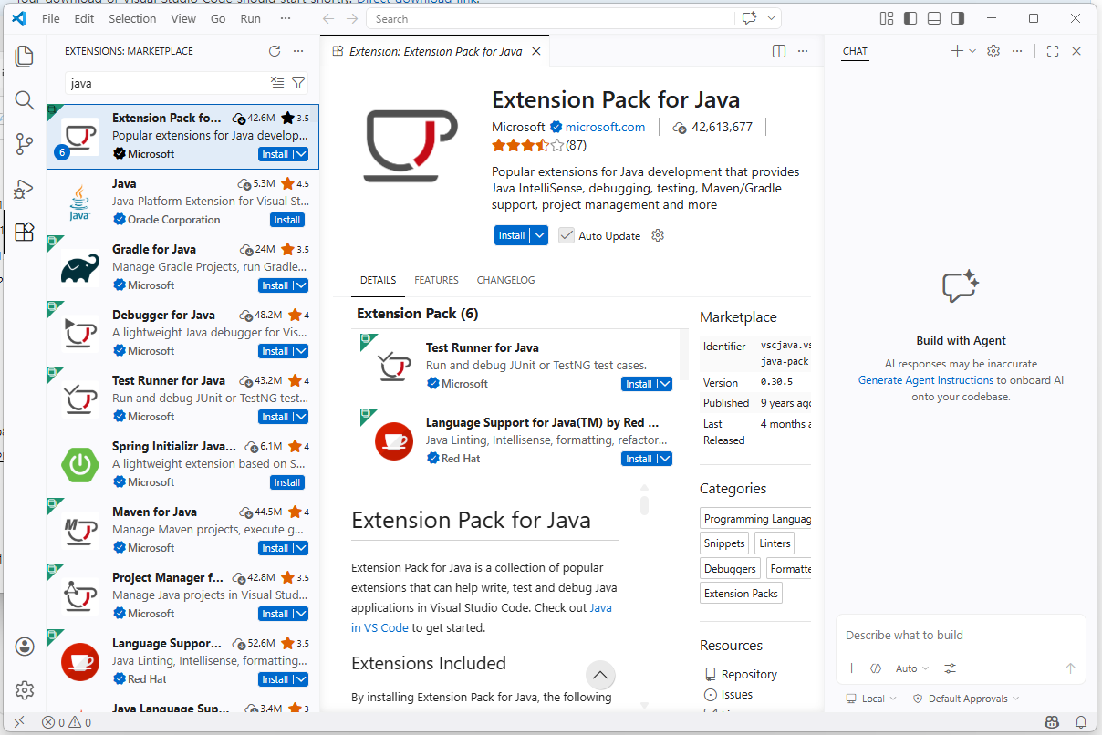
Task: Open the microsoft.com publisher link
Action: (605, 127)
